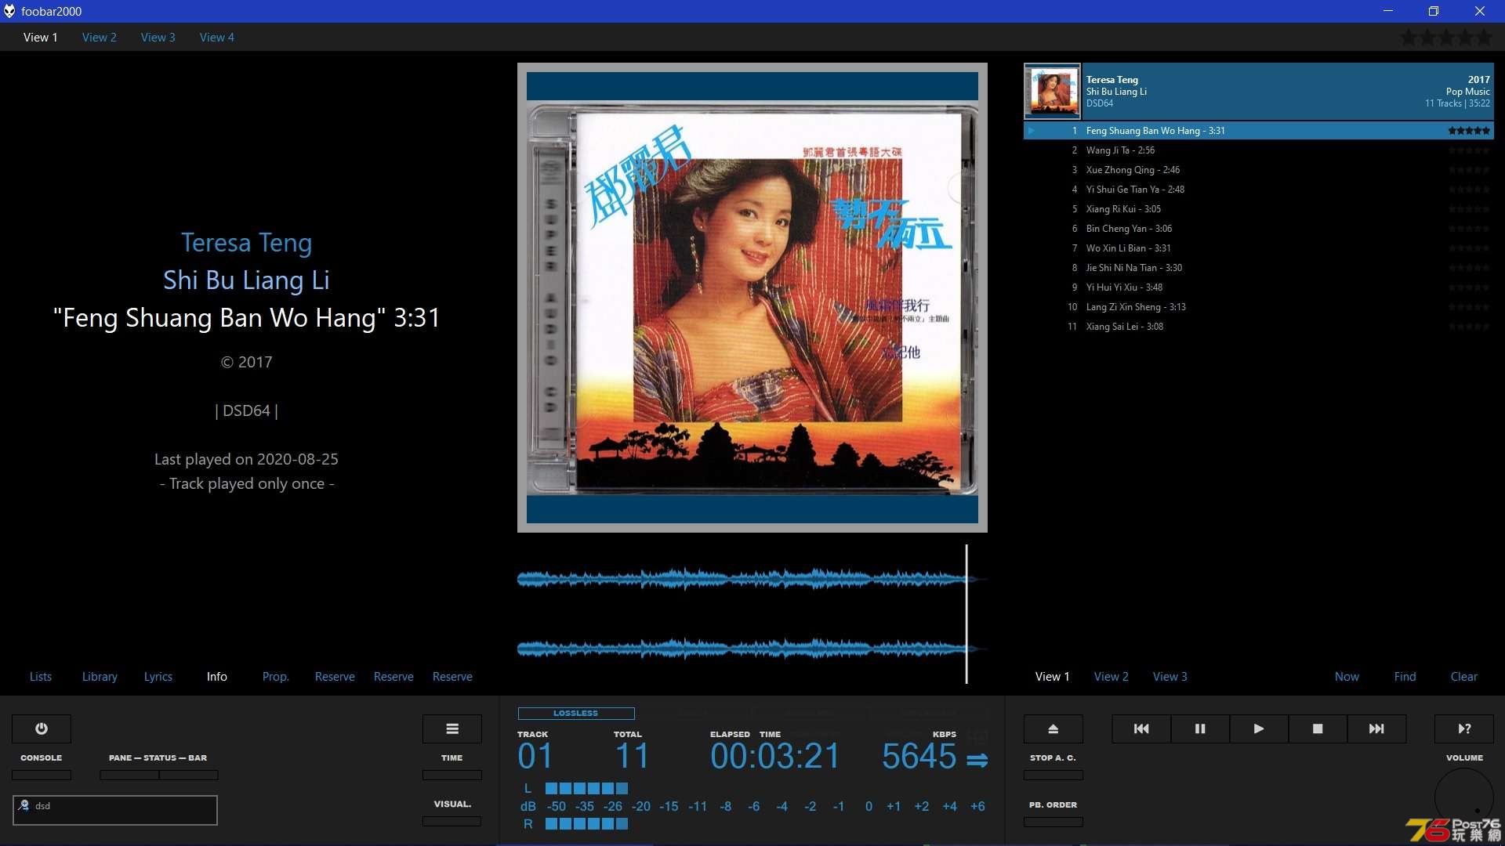Click the elapsed time 00:03:21 display
Image resolution: width=1505 pixels, height=846 pixels.
[775, 756]
